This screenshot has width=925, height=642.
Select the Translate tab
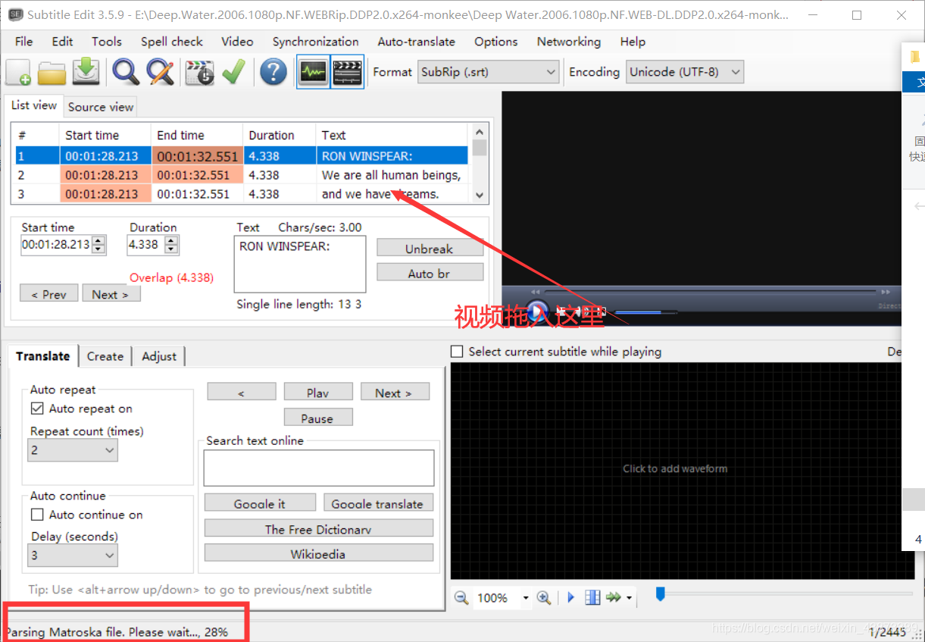[x=43, y=355]
